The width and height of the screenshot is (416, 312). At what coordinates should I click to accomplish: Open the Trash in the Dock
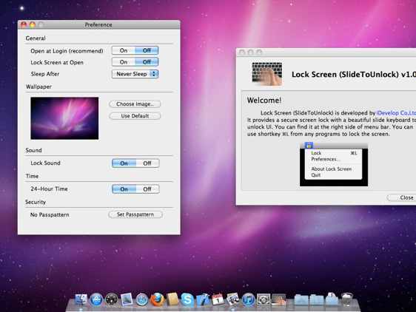346,299
